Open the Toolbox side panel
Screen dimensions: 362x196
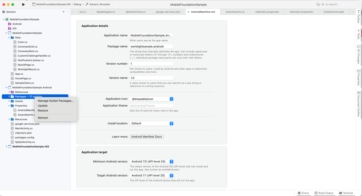coord(358,17)
